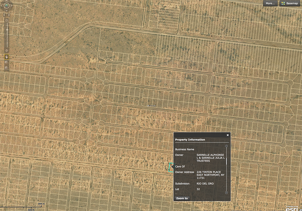
Task: Click the zoom level slider handle
Action: pyautogui.click(x=7, y=30)
